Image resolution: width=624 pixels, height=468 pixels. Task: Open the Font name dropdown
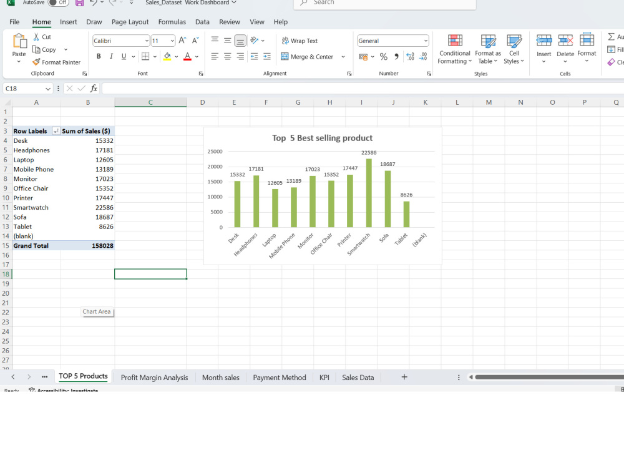(147, 41)
